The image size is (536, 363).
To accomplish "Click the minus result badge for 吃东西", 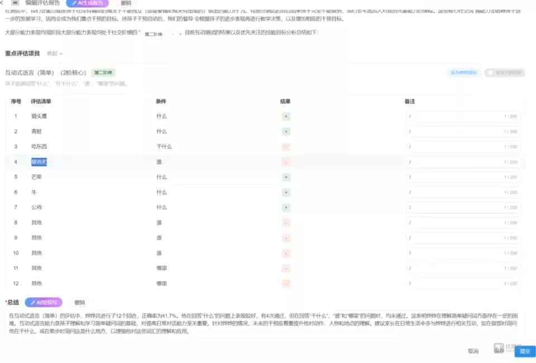I will pyautogui.click(x=286, y=147).
